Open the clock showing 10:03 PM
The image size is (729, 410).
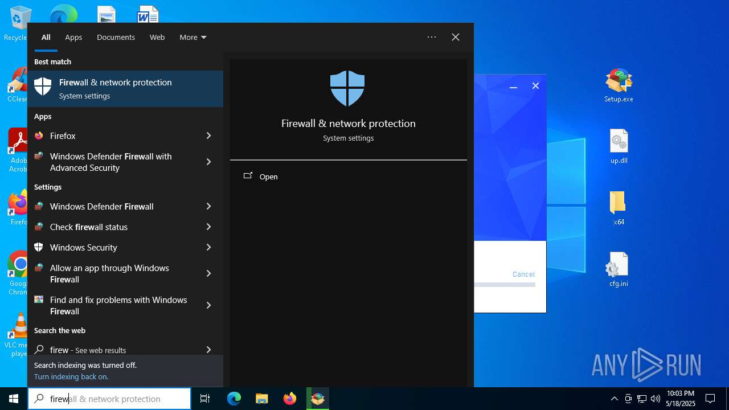point(680,399)
